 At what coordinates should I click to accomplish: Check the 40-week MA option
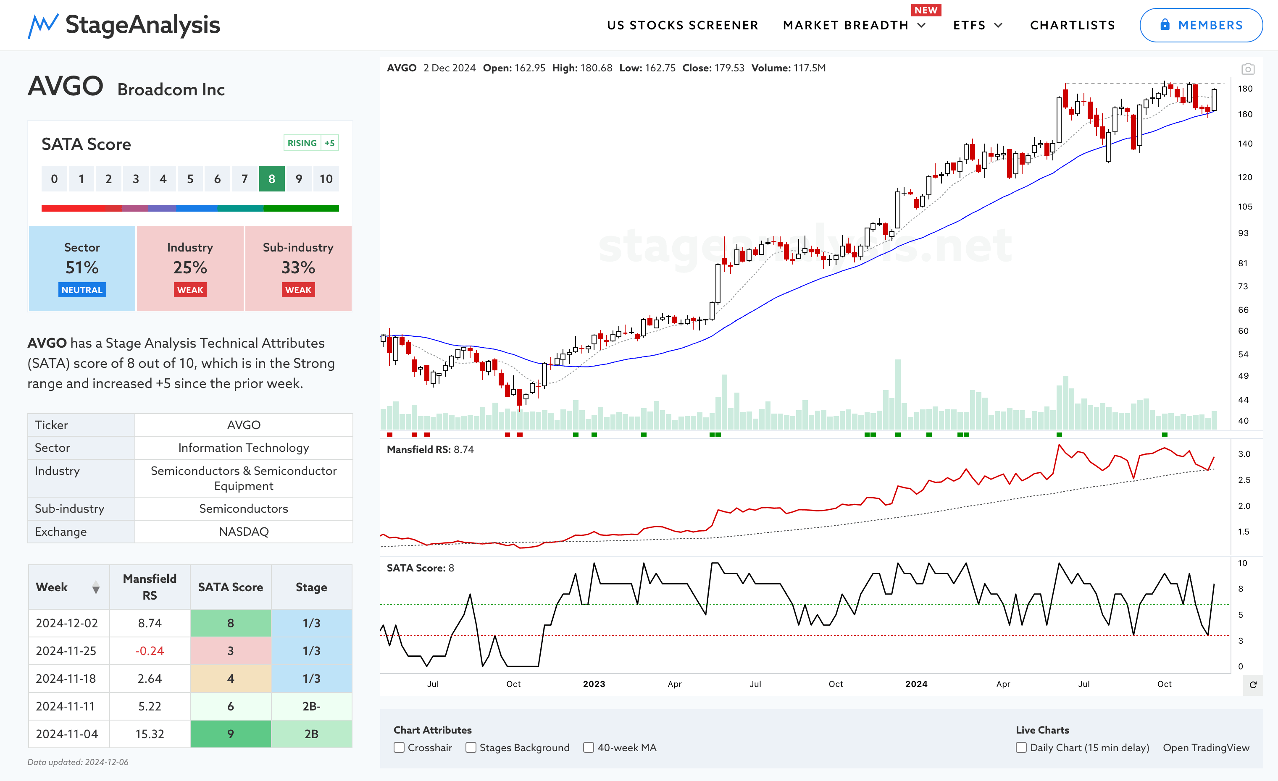pos(588,747)
